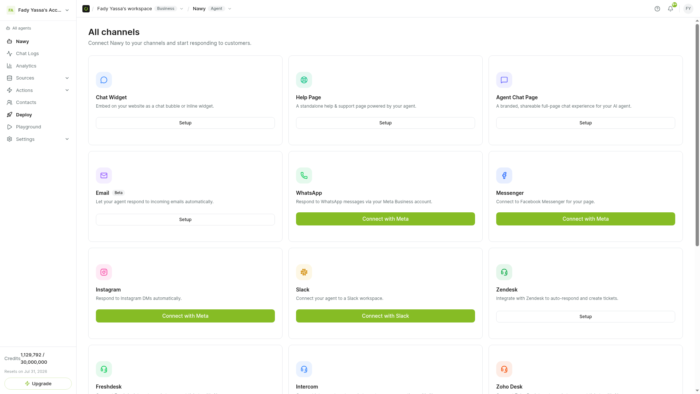Click the scrollbar down arrow
This screenshot has height=394, width=700.
pyautogui.click(x=697, y=391)
